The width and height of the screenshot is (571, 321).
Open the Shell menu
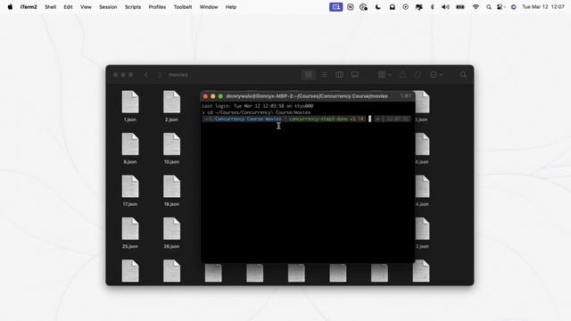tap(50, 7)
